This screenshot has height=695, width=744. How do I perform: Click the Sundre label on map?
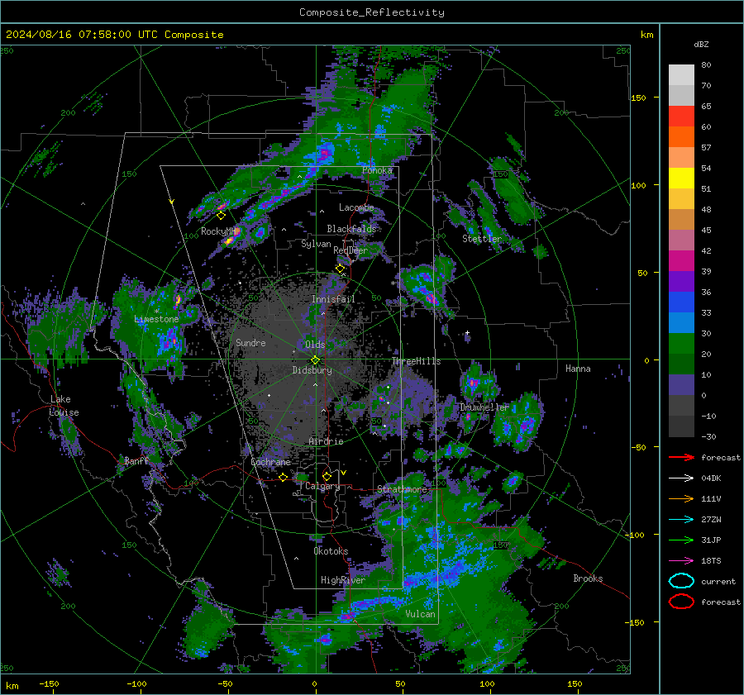click(x=250, y=342)
